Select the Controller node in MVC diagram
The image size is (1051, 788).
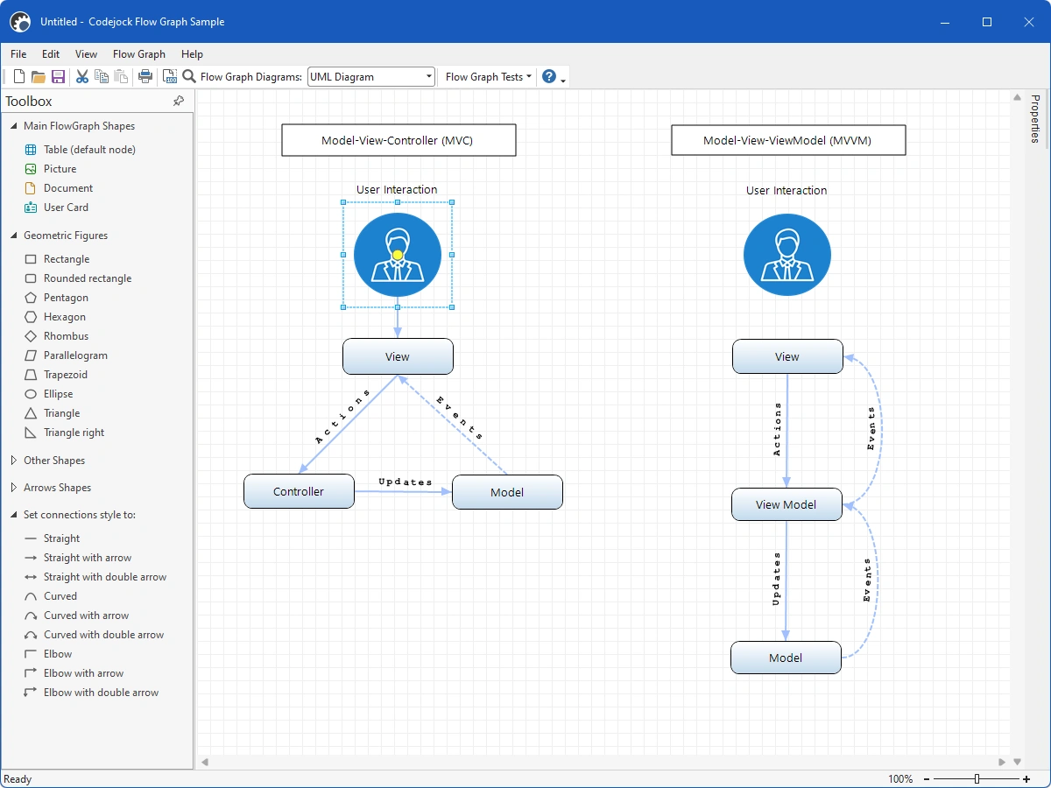click(x=299, y=491)
